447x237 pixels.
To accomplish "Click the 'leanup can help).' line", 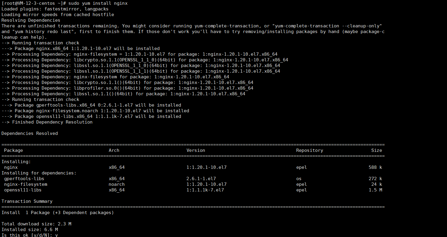I will pyautogui.click(x=24, y=37).
